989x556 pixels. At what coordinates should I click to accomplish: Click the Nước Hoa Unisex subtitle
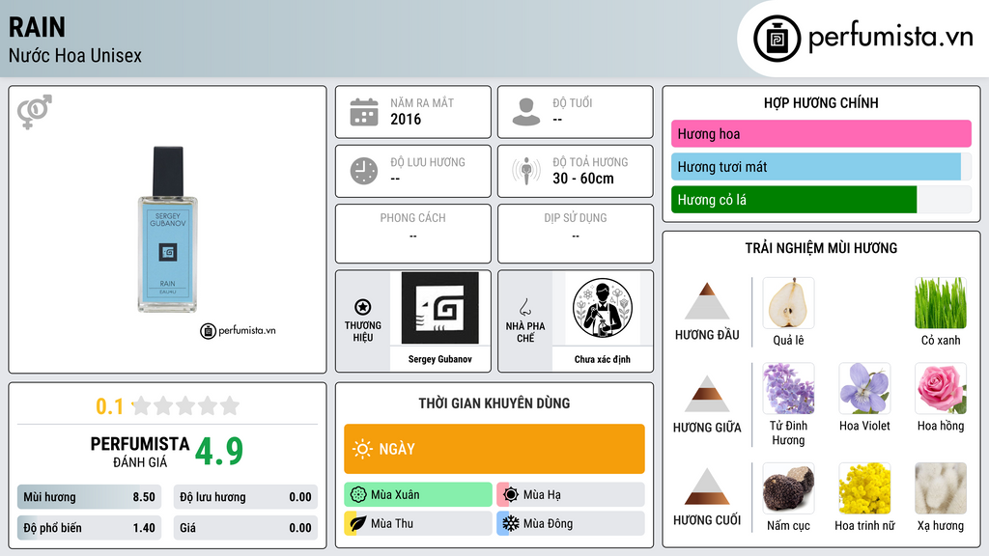point(75,55)
